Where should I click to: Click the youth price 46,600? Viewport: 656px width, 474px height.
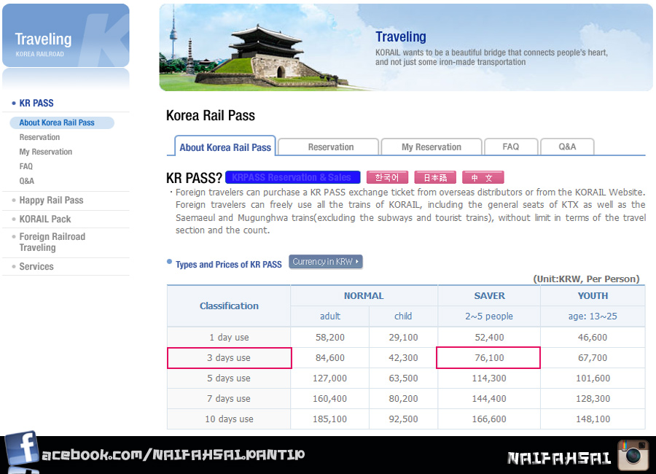[593, 337]
